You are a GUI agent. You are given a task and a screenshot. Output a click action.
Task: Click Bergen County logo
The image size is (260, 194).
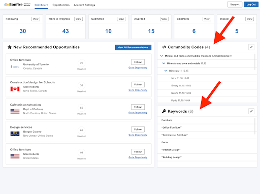[x=15, y=134]
